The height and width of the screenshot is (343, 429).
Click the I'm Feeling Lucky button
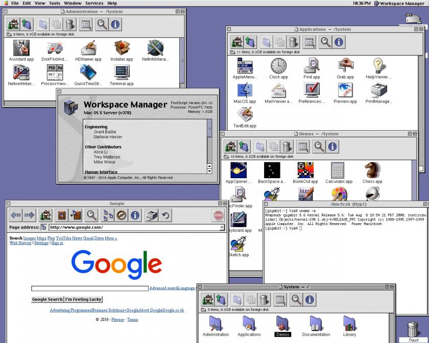(x=83, y=299)
